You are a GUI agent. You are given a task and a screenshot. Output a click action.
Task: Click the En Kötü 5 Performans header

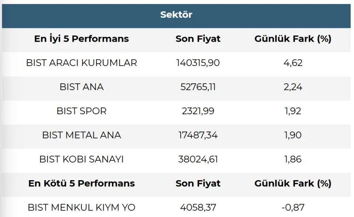tap(81, 183)
